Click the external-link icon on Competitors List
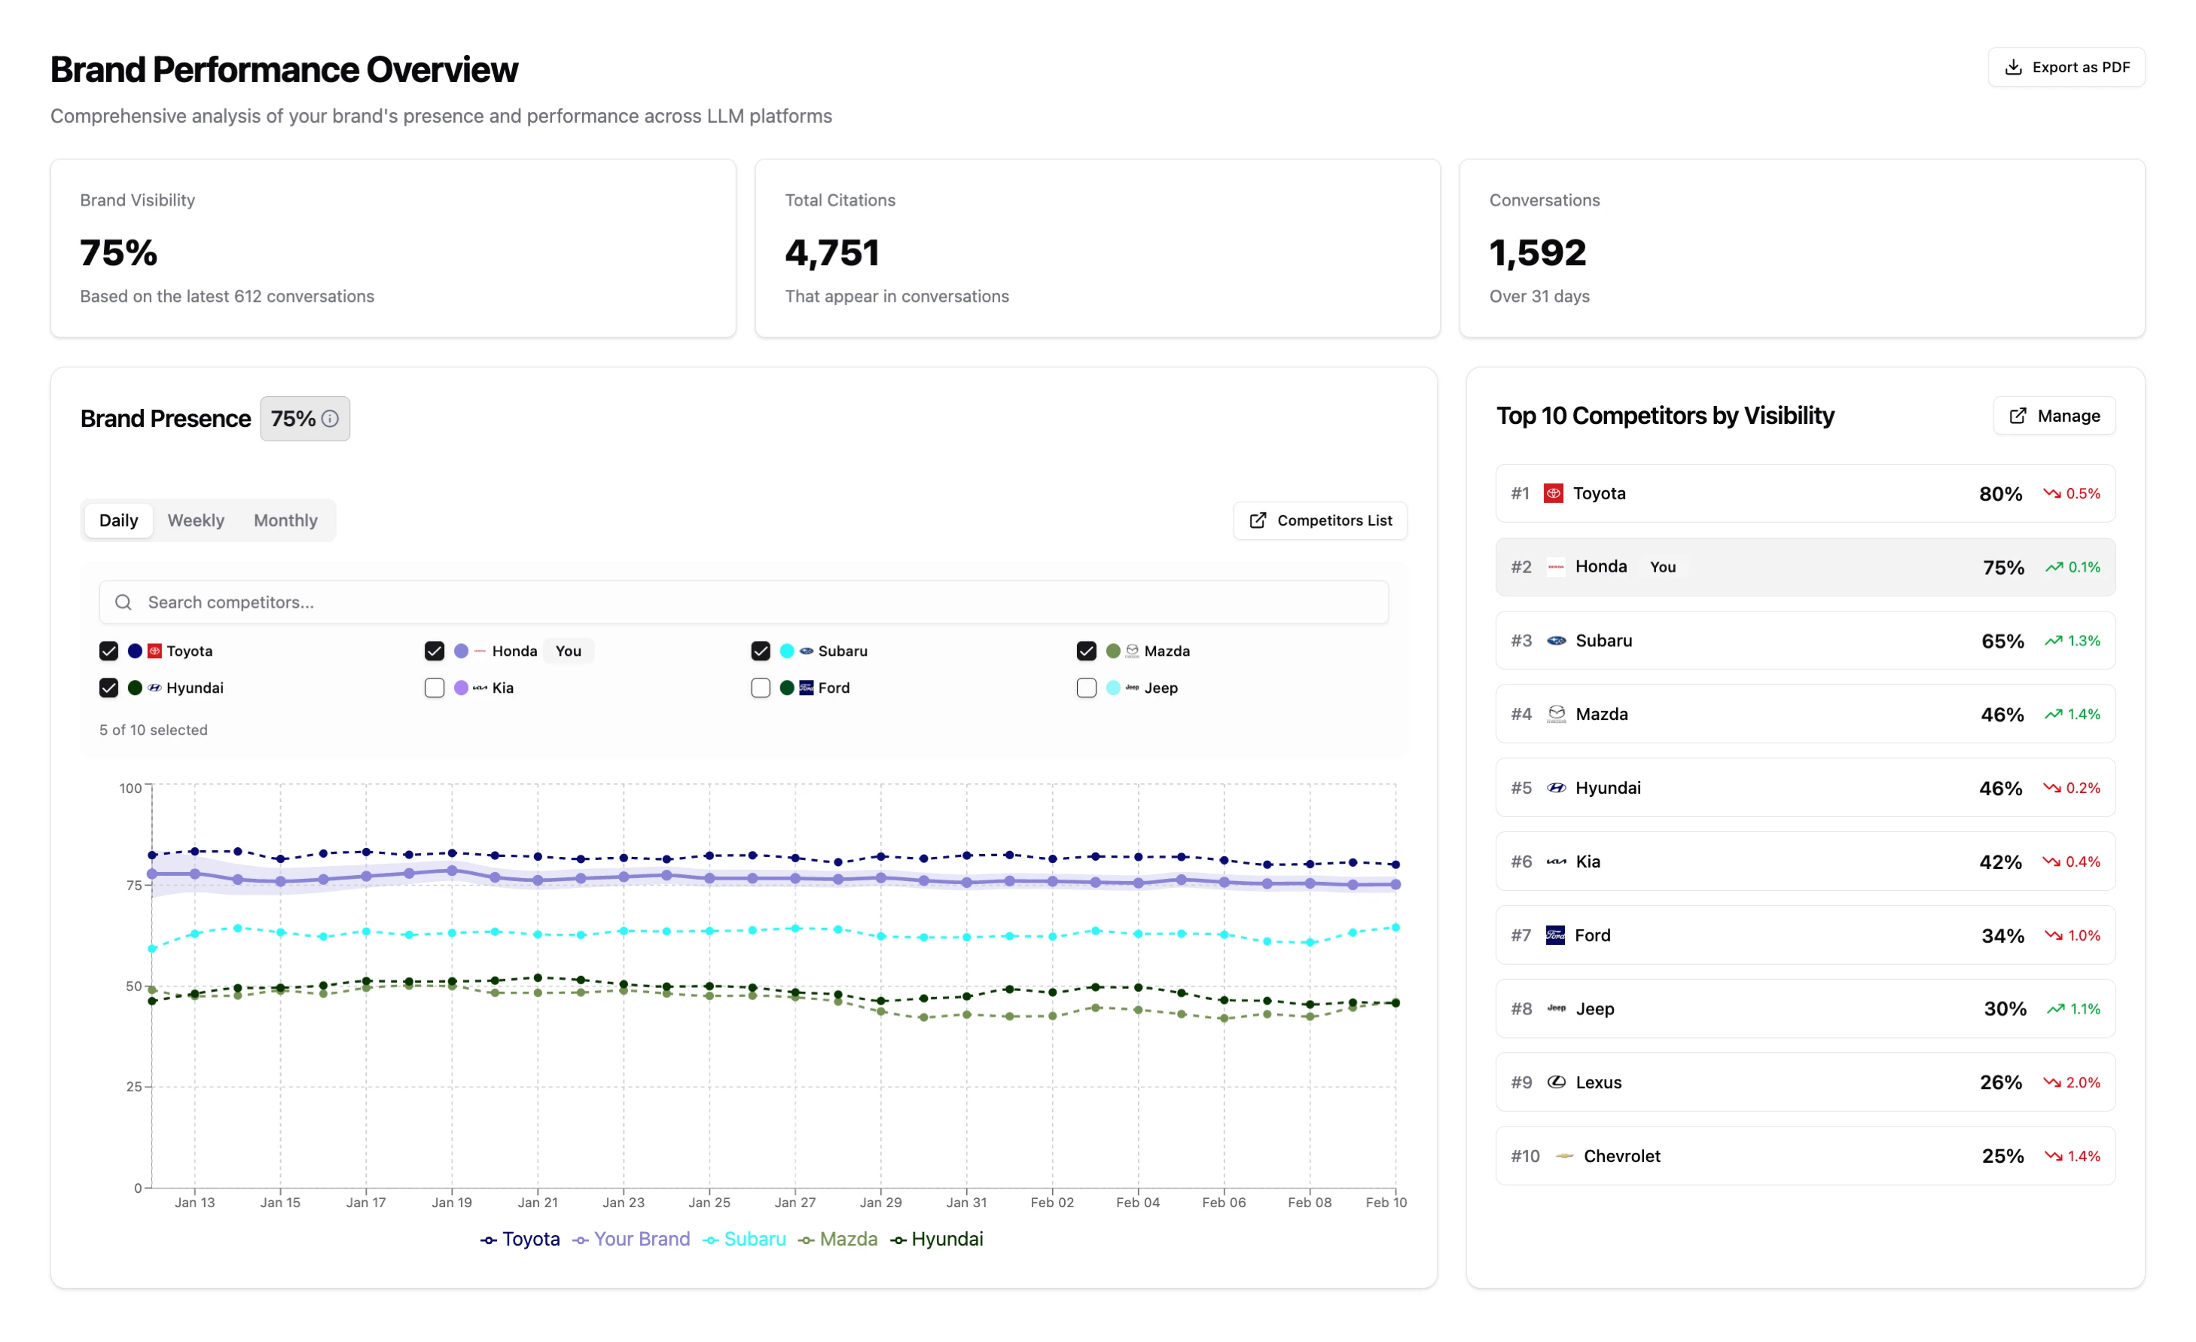The height and width of the screenshot is (1342, 2196). point(1257,520)
